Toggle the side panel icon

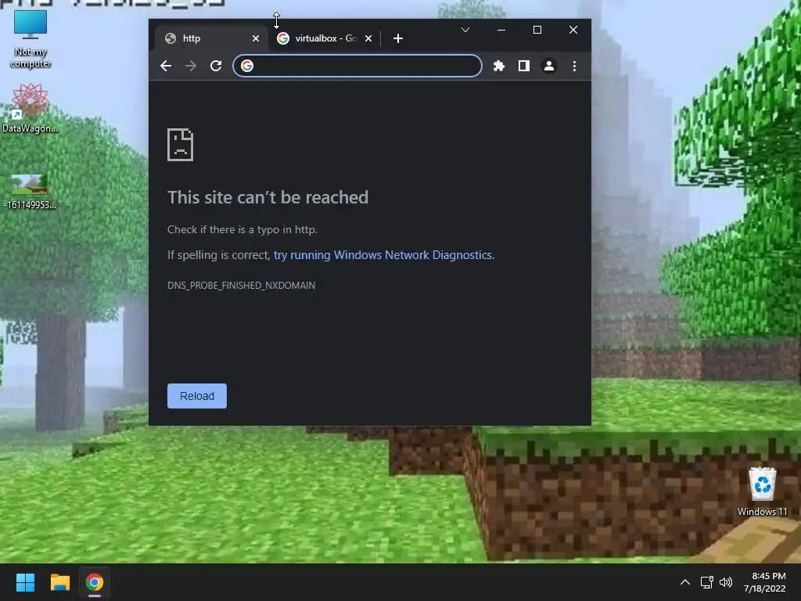[x=523, y=66]
